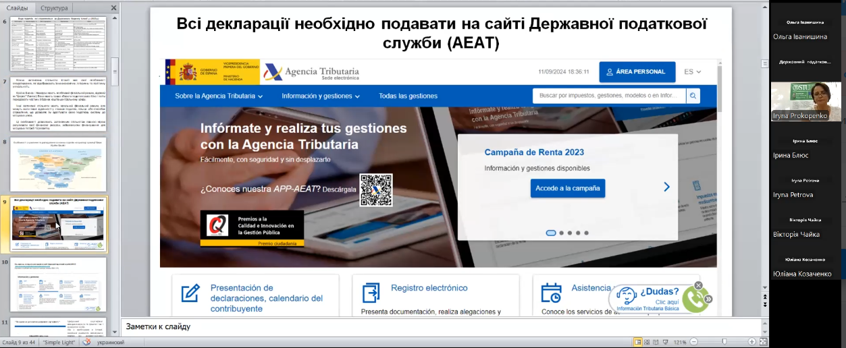Select slide 10 thumbnail

[58, 284]
